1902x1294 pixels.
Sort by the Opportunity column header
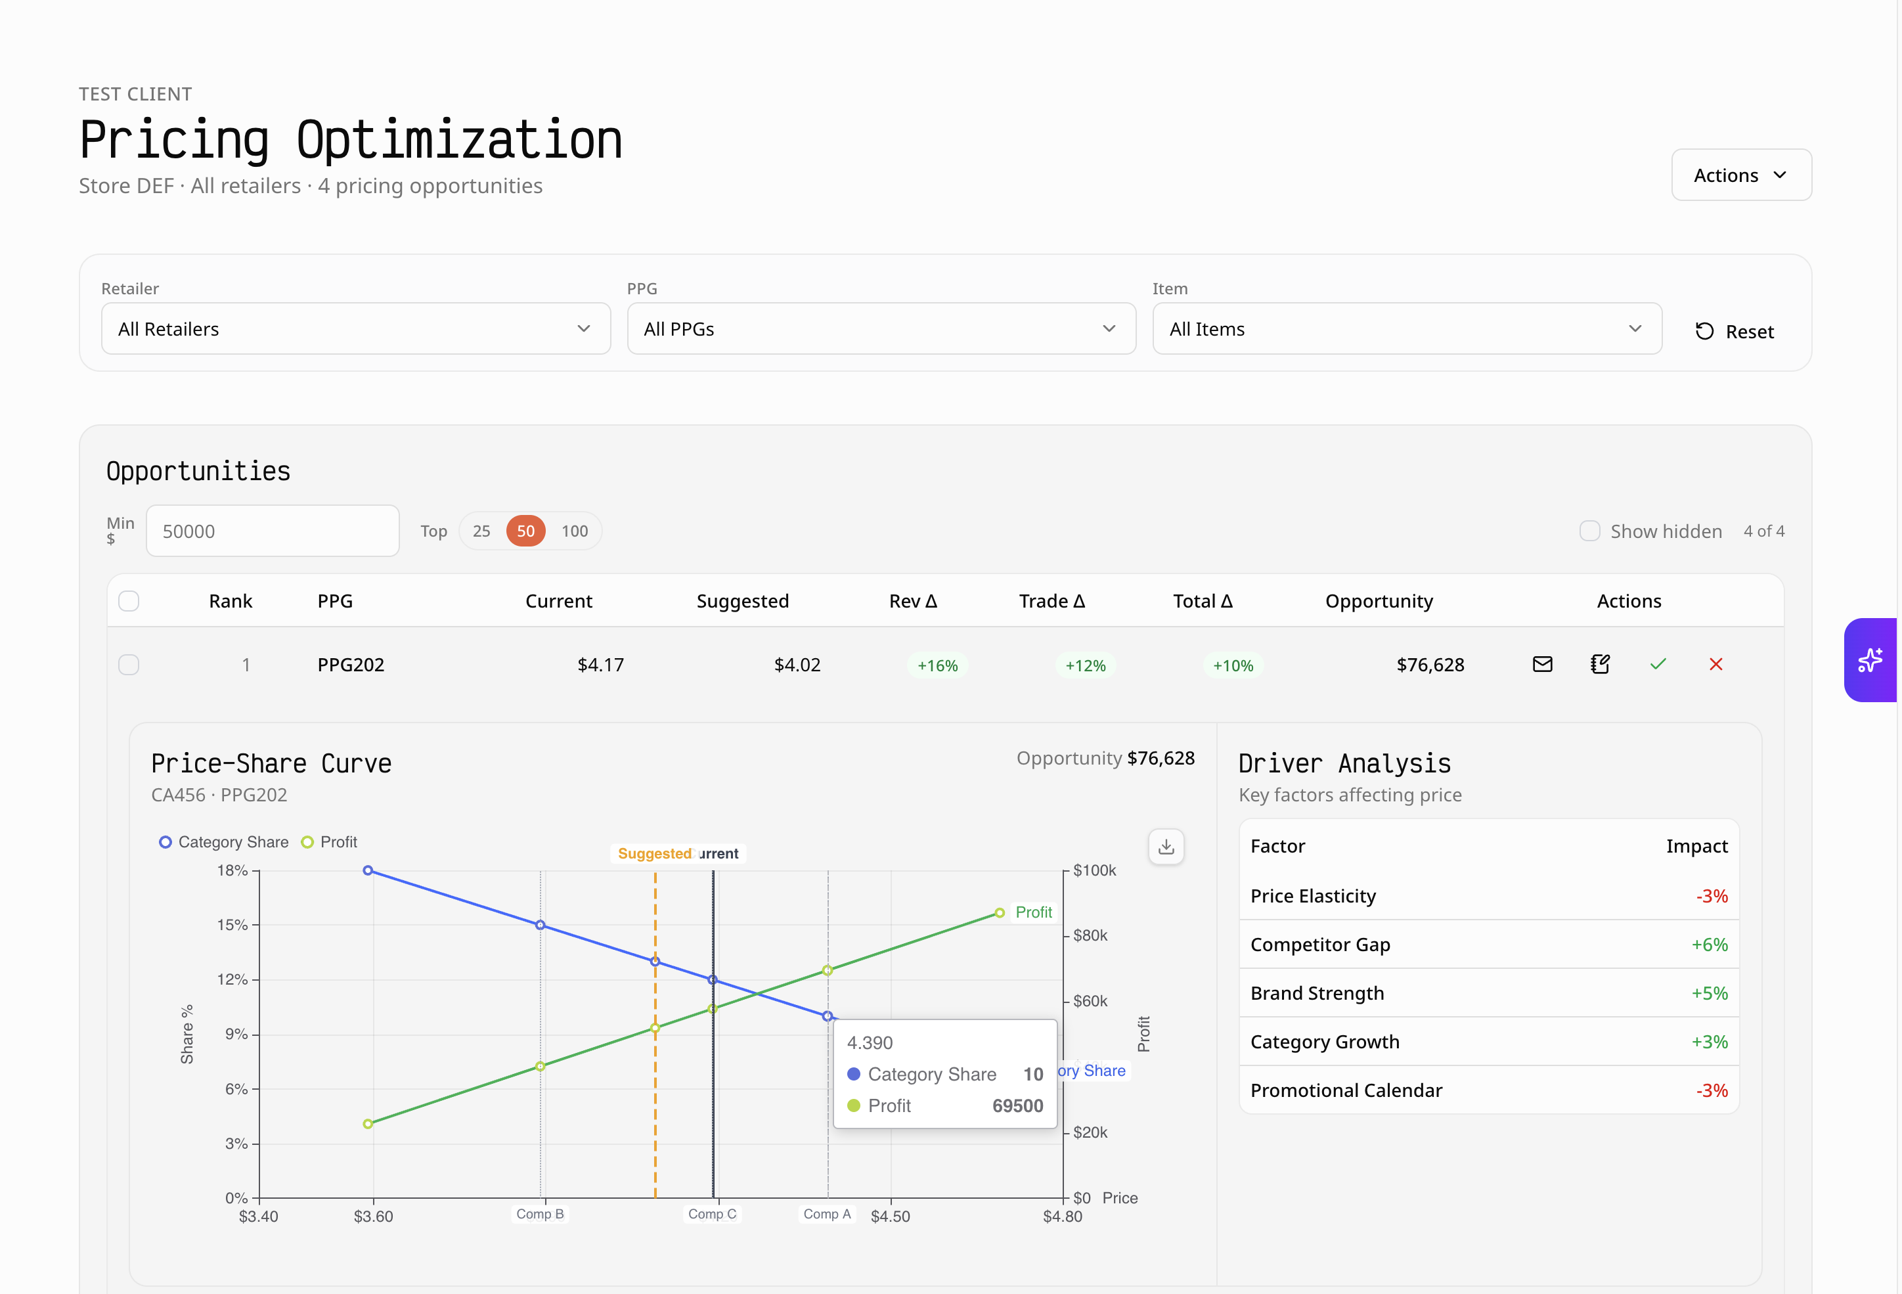(x=1379, y=601)
